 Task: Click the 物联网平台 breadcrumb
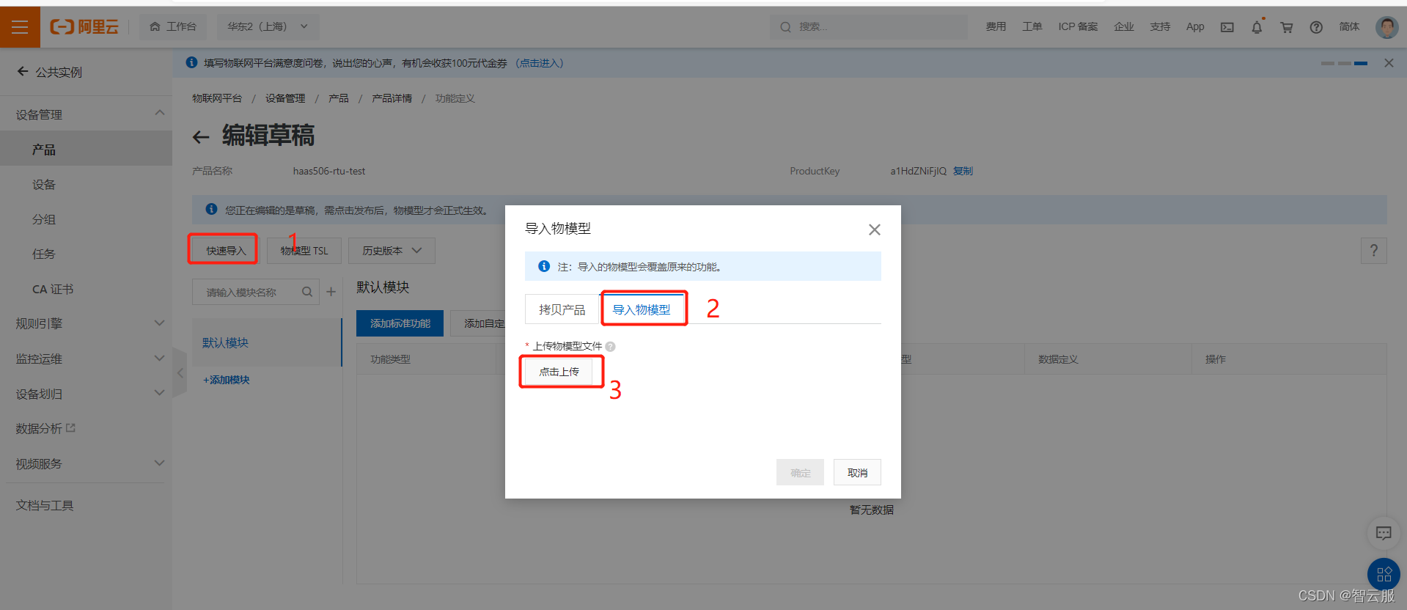coord(217,98)
